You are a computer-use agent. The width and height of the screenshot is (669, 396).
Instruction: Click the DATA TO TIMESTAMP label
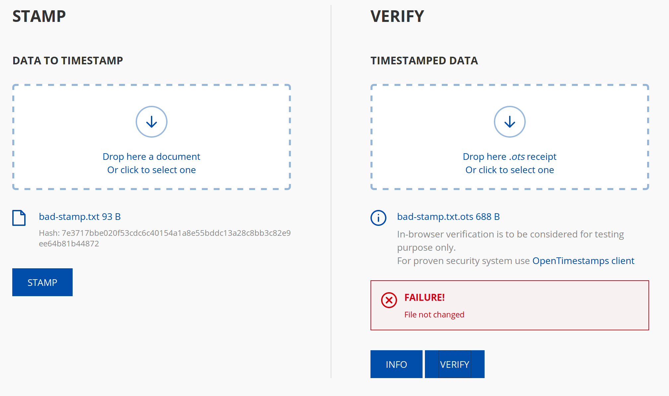pos(67,61)
